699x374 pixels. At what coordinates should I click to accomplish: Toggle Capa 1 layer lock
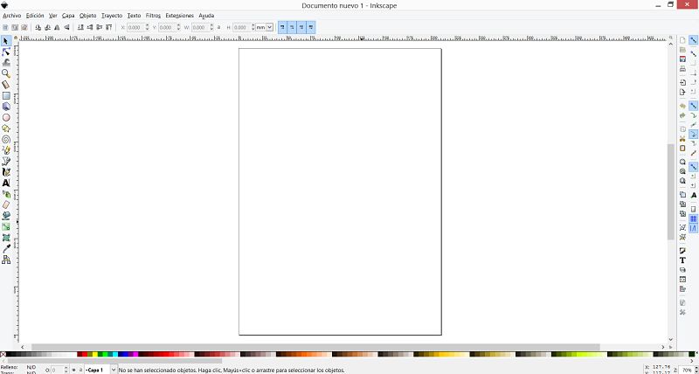click(x=80, y=370)
